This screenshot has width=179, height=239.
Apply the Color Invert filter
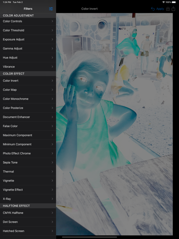click(x=160, y=9)
